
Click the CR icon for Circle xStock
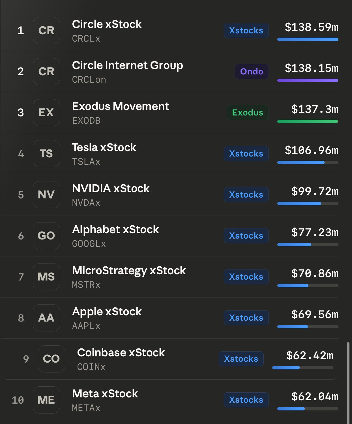tap(46, 31)
